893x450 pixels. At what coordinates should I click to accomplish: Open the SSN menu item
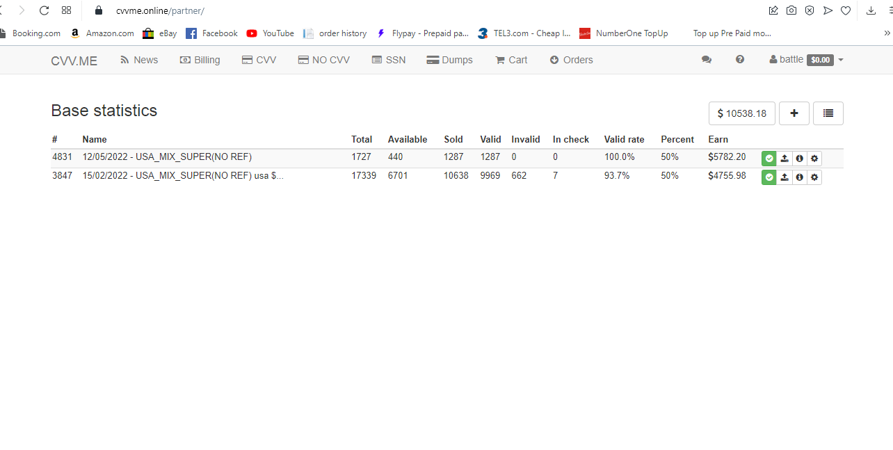389,60
